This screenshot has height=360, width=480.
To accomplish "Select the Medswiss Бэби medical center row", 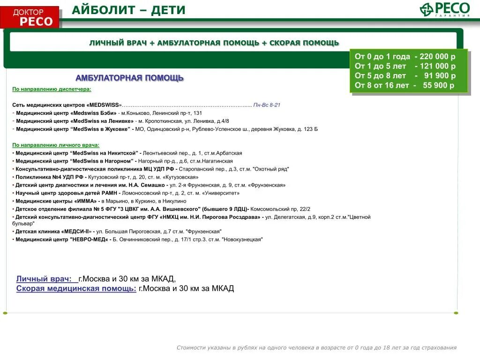I will (107, 113).
